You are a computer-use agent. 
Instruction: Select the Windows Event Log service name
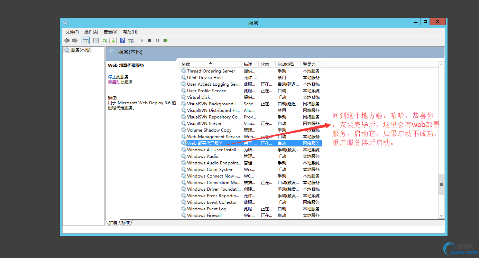point(207,209)
